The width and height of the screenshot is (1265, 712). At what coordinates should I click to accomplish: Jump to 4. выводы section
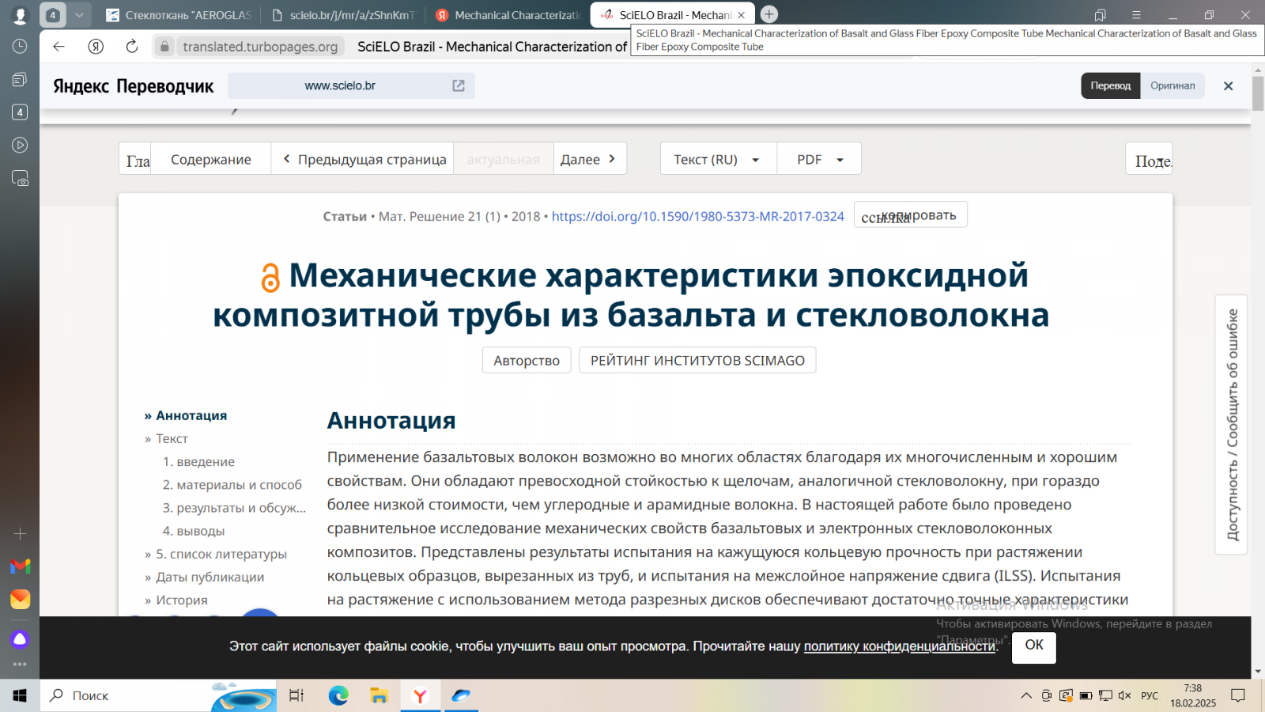pos(194,531)
